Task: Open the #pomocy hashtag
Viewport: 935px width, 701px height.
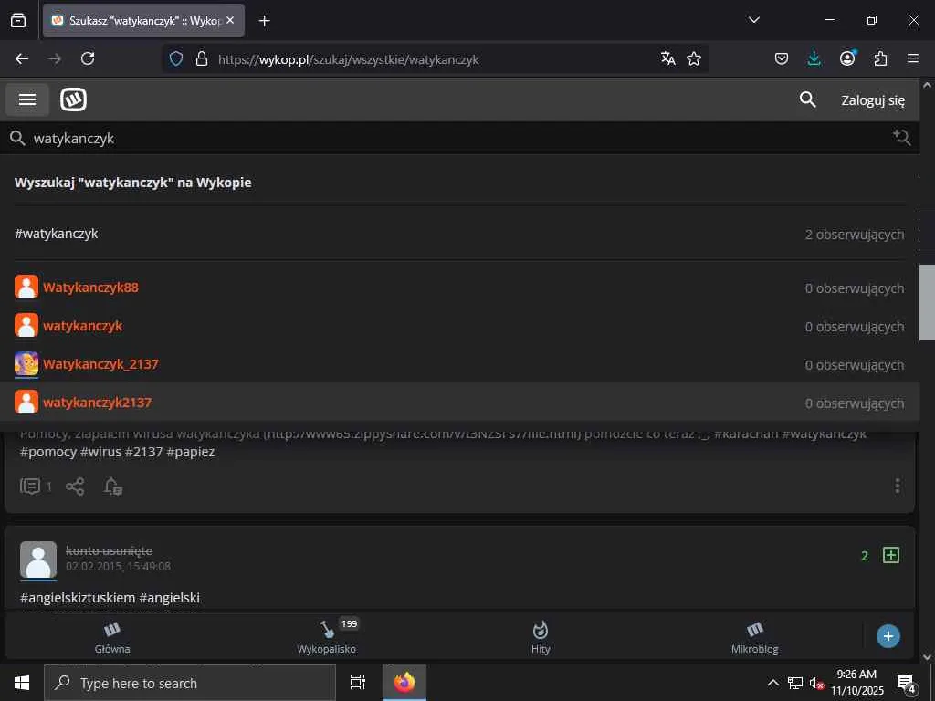Action: [x=48, y=452]
